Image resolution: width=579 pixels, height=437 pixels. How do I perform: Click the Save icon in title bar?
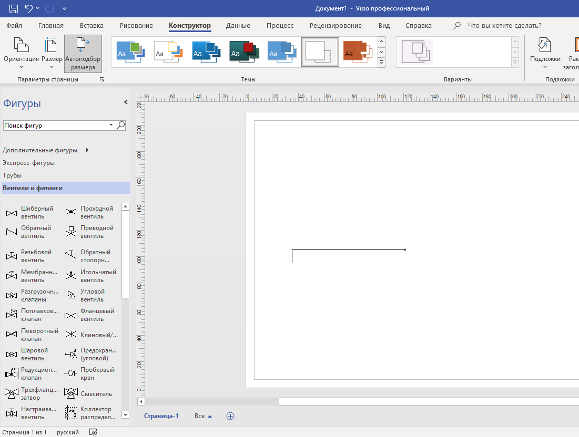point(14,8)
